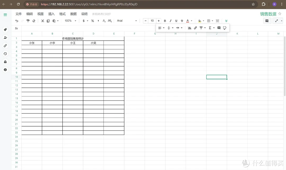Select the paint format roller tool
Viewport: 286px width, 170px height.
click(x=28, y=21)
